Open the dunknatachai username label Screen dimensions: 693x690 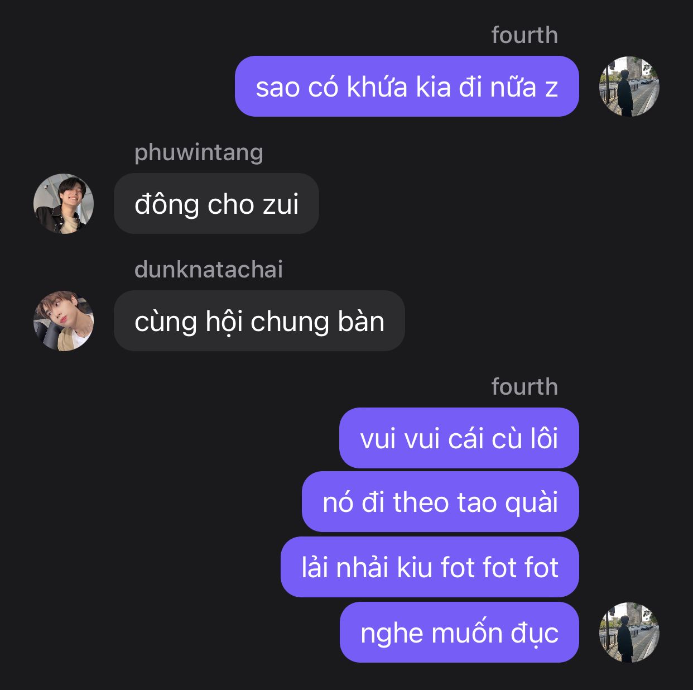tap(209, 269)
